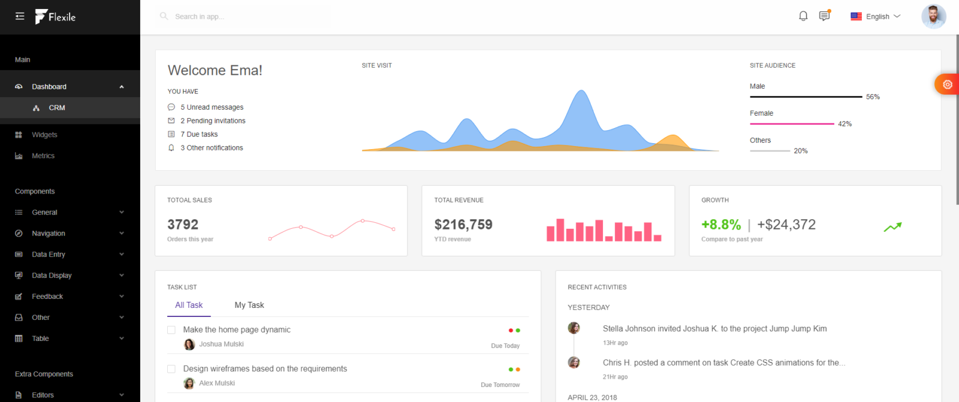Viewport: 959px width, 402px height.
Task: Click the due tasks list icon
Action: [x=171, y=134]
